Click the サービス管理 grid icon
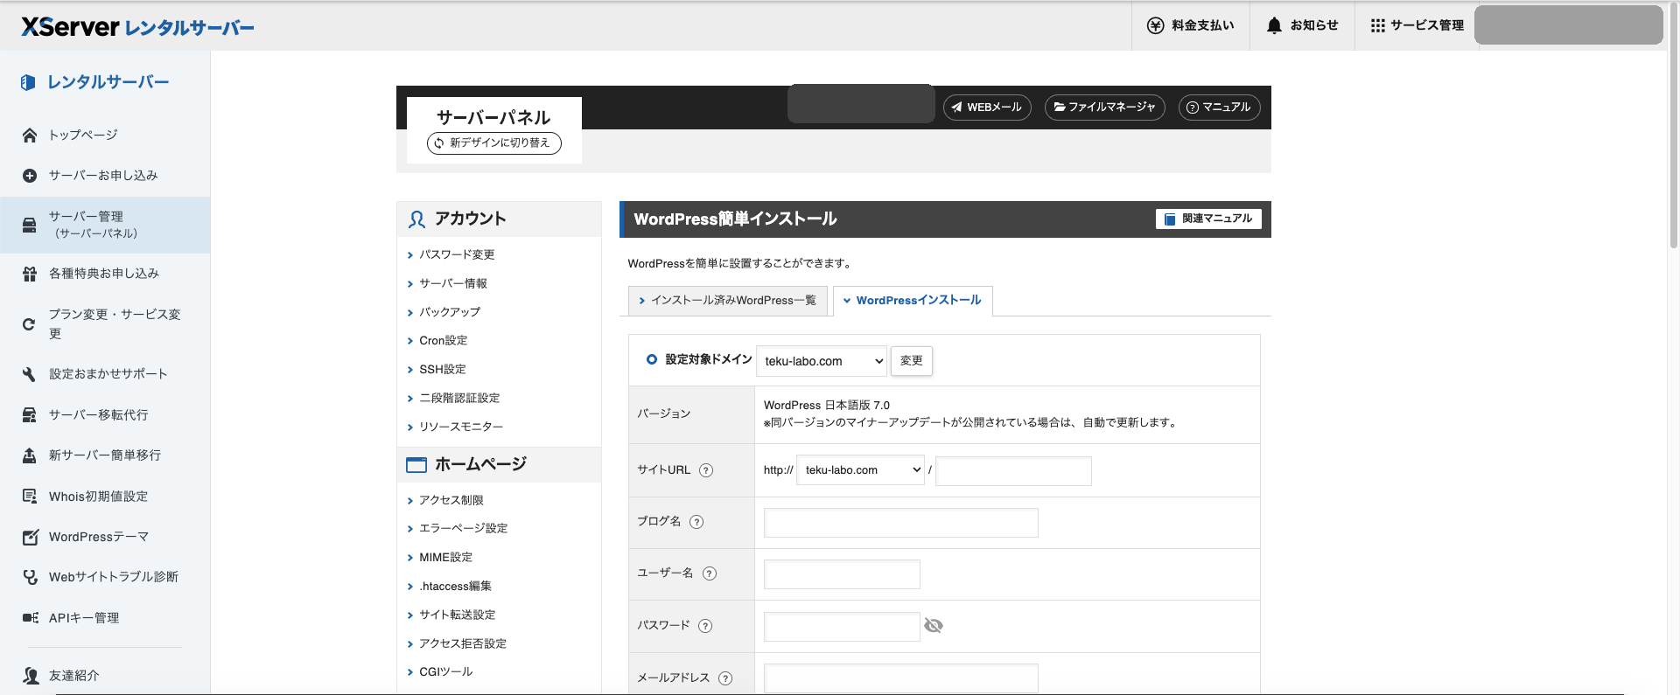This screenshot has width=1680, height=695. click(1378, 26)
